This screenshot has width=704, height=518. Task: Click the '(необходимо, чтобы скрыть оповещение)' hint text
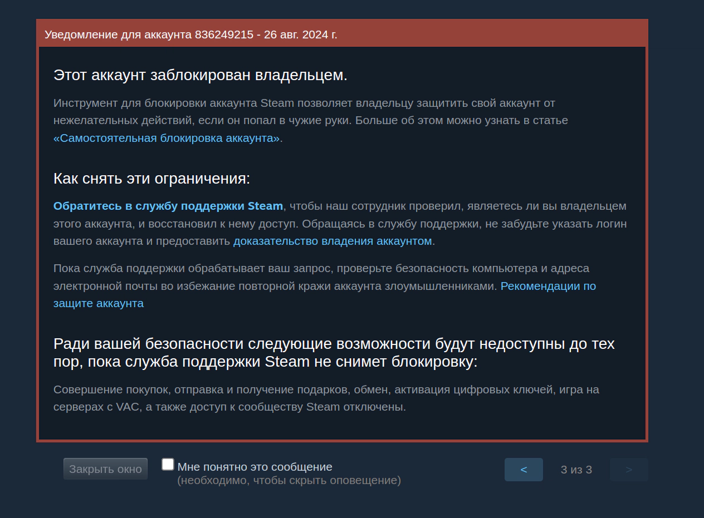(x=289, y=480)
